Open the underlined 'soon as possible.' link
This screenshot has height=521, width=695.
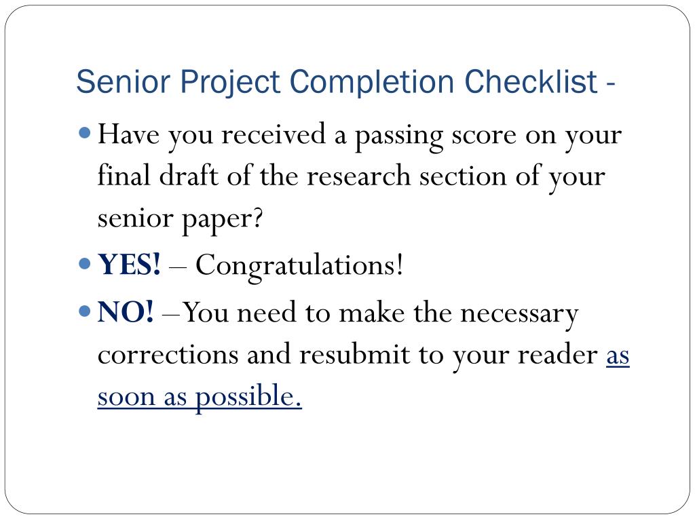[200, 396]
